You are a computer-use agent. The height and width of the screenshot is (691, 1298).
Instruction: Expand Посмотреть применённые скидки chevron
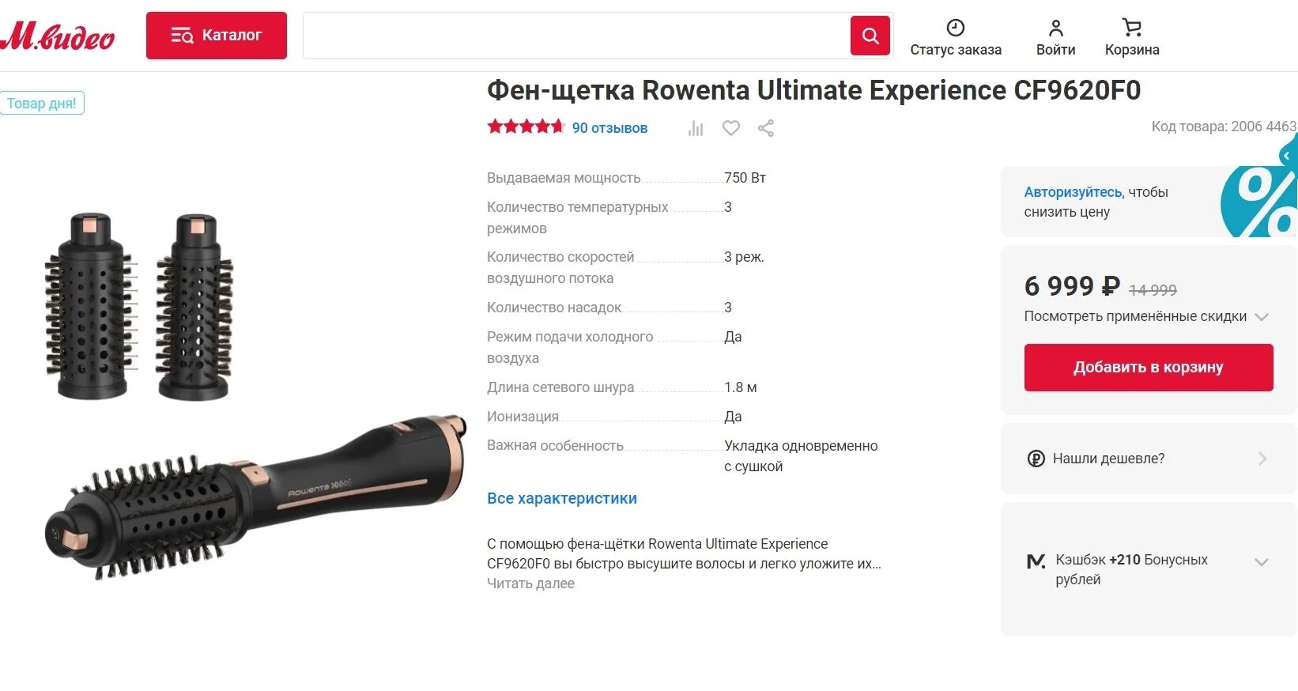[1262, 317]
